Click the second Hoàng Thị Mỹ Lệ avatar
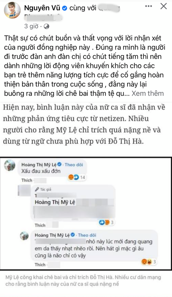The width and height of the screenshot is (172, 297). coord(24,236)
